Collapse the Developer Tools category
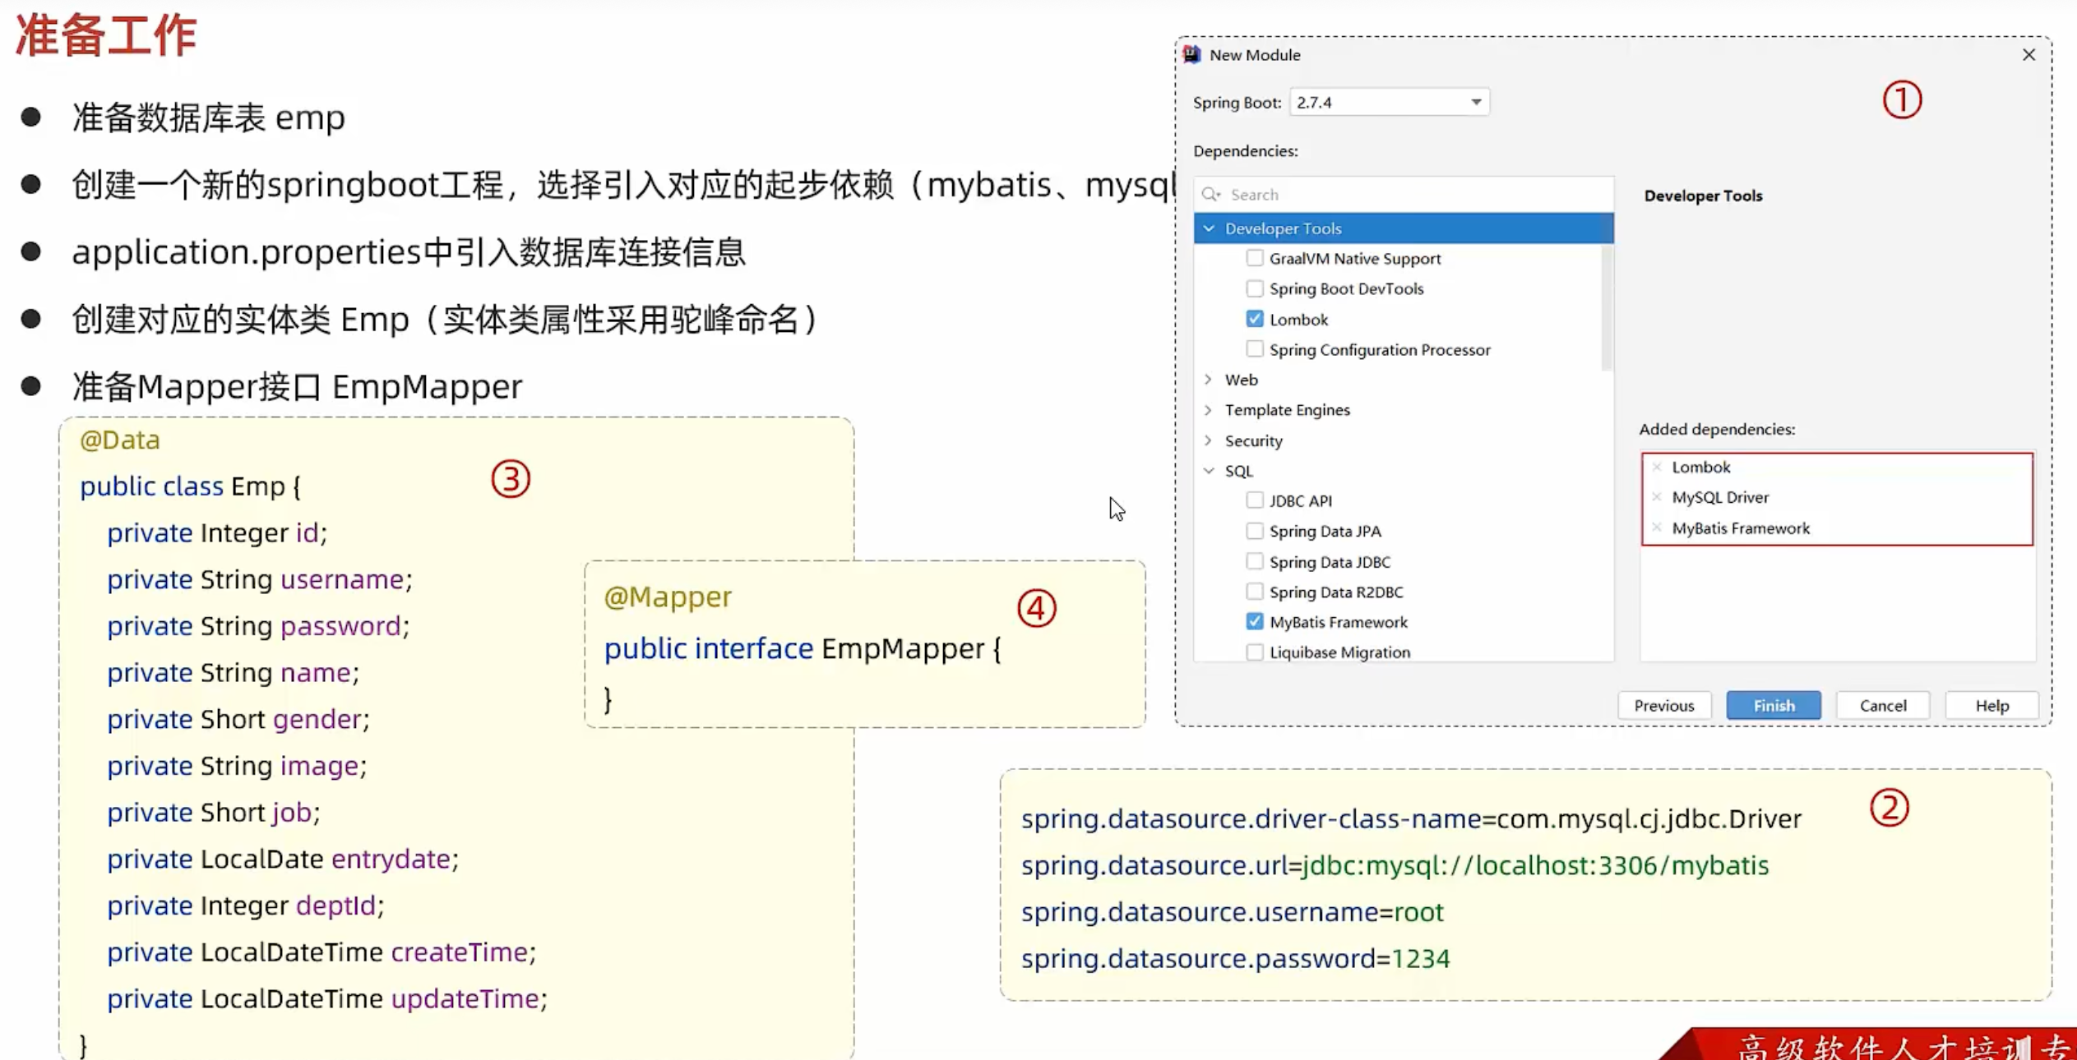 pyautogui.click(x=1209, y=228)
